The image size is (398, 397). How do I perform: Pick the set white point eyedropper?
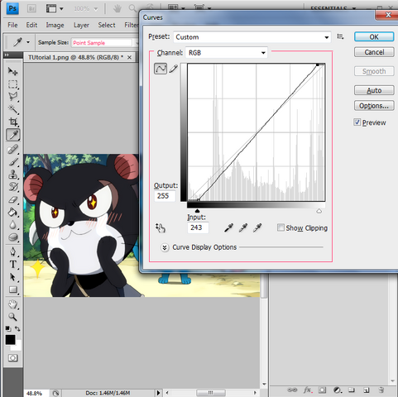pos(257,227)
